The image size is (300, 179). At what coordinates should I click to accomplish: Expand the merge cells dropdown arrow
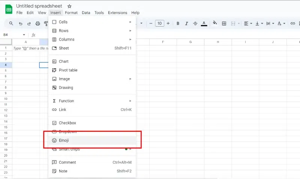click(238, 23)
